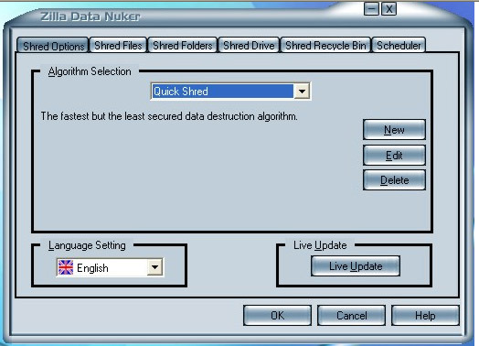Select the English language entry
Screen dimensions: 479x346
pos(92,268)
